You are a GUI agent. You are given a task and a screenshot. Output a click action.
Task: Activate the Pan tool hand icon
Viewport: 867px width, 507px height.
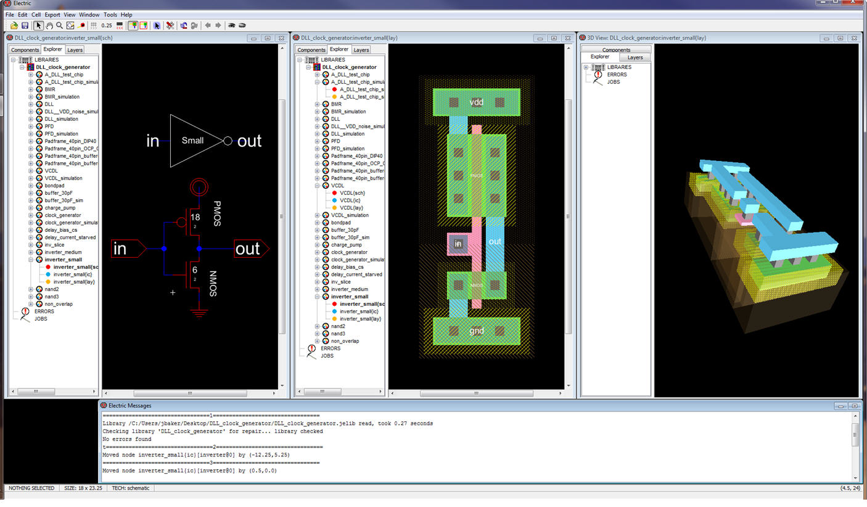pos(49,25)
